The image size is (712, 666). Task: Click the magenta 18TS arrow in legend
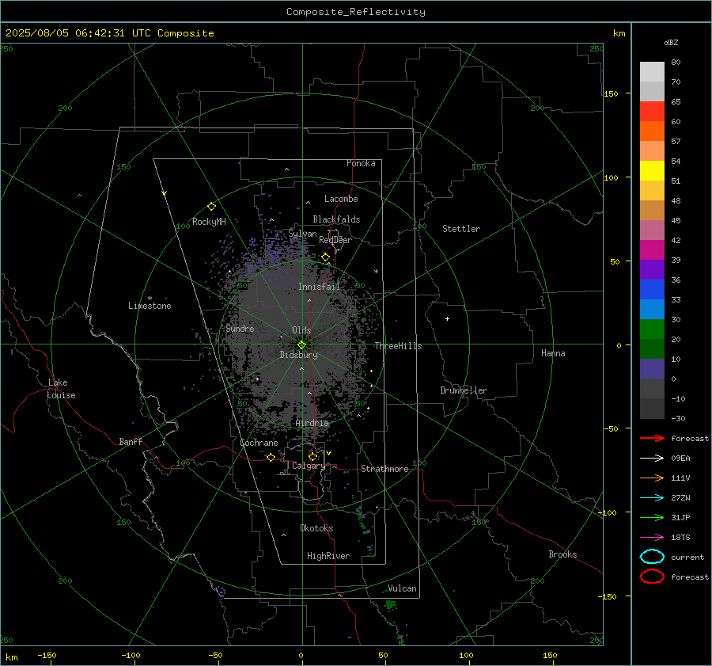[652, 538]
